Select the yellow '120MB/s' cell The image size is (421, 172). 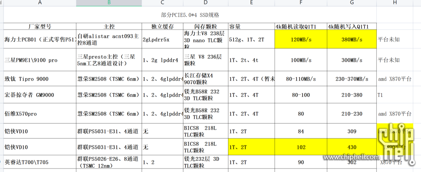[x=301, y=39]
